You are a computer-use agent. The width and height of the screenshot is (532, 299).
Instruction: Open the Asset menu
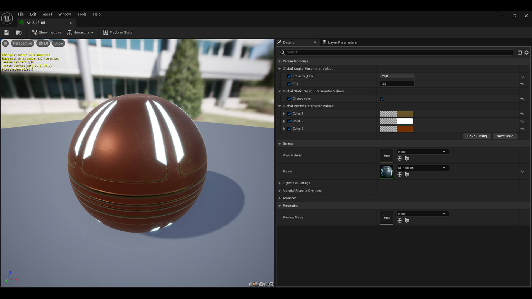click(x=47, y=14)
